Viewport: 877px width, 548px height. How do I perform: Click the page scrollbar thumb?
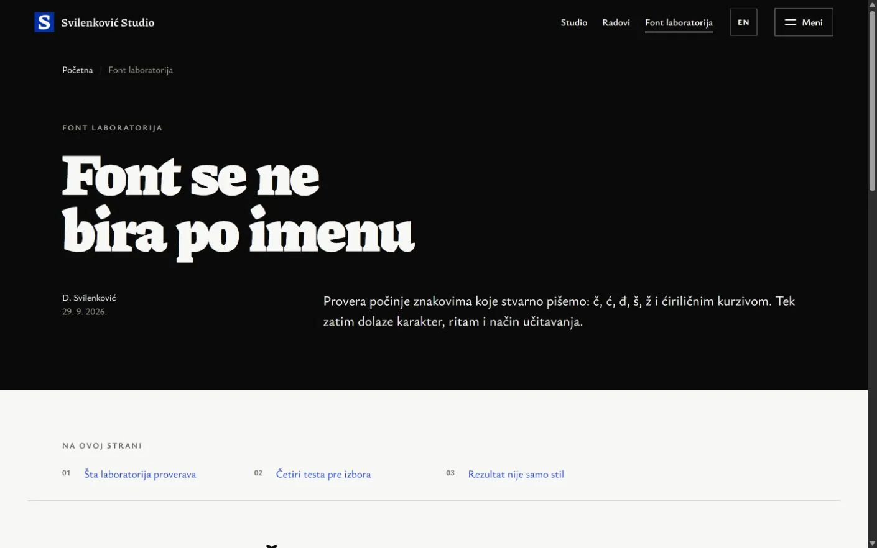(872, 99)
